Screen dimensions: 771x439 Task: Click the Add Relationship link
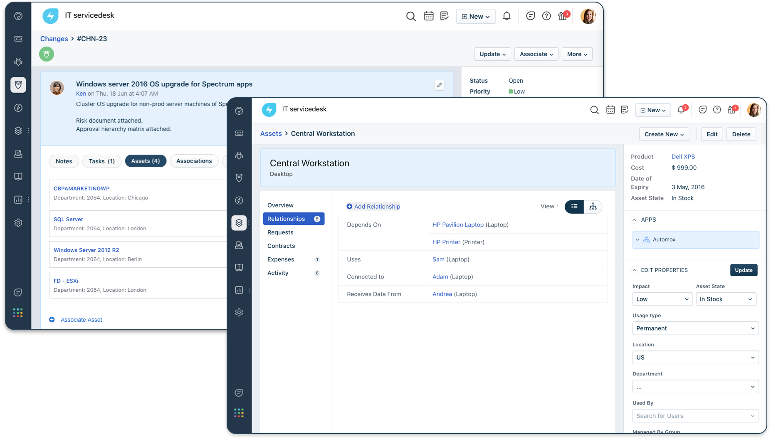tap(373, 207)
